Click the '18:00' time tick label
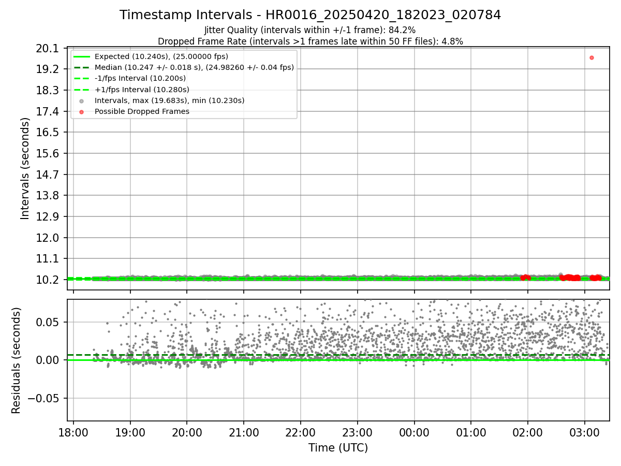The image size is (621, 466). pyautogui.click(x=73, y=432)
